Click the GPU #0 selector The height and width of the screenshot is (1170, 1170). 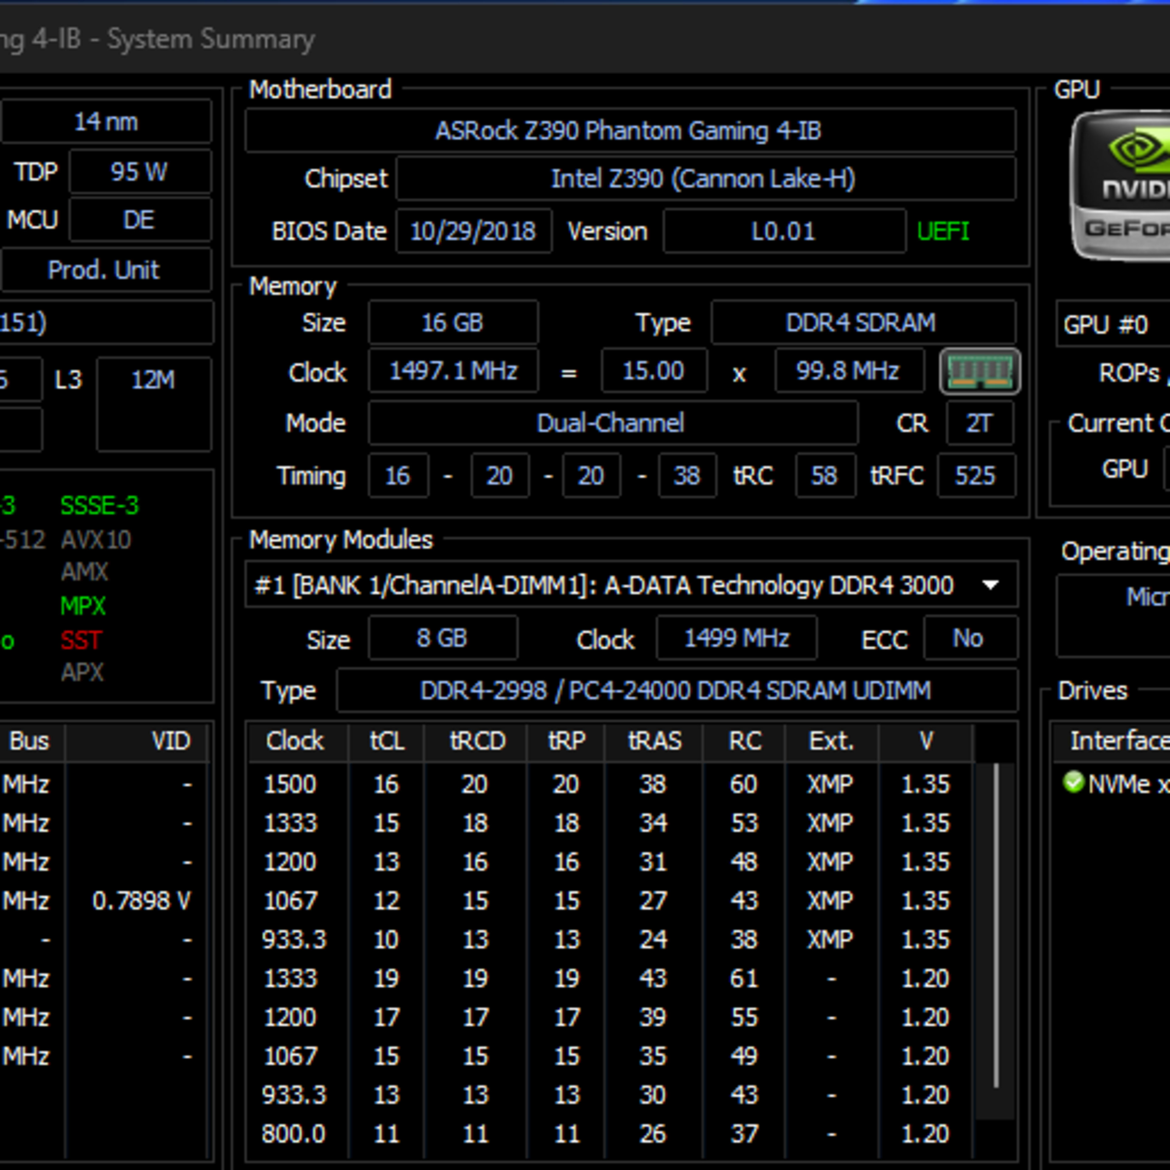(x=1113, y=324)
